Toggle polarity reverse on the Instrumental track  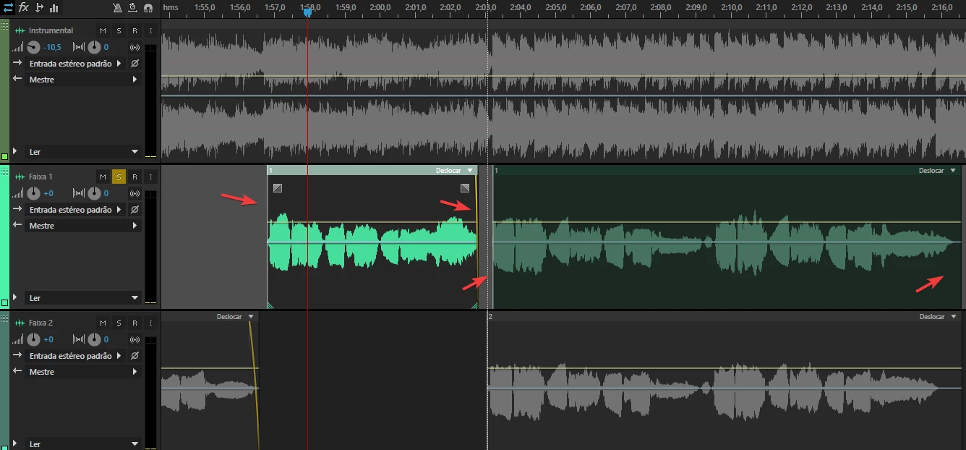click(134, 64)
